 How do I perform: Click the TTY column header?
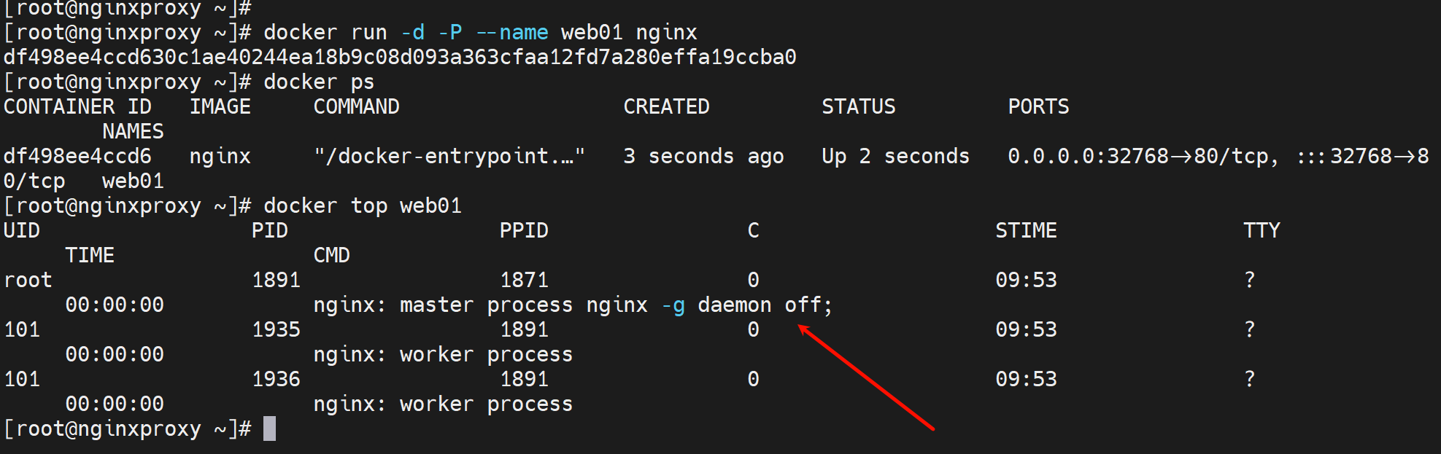pos(1262,230)
